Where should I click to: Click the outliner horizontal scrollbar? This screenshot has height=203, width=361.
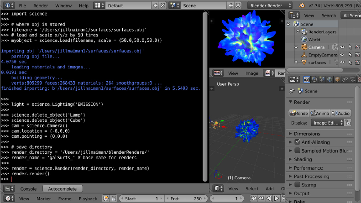315,70
